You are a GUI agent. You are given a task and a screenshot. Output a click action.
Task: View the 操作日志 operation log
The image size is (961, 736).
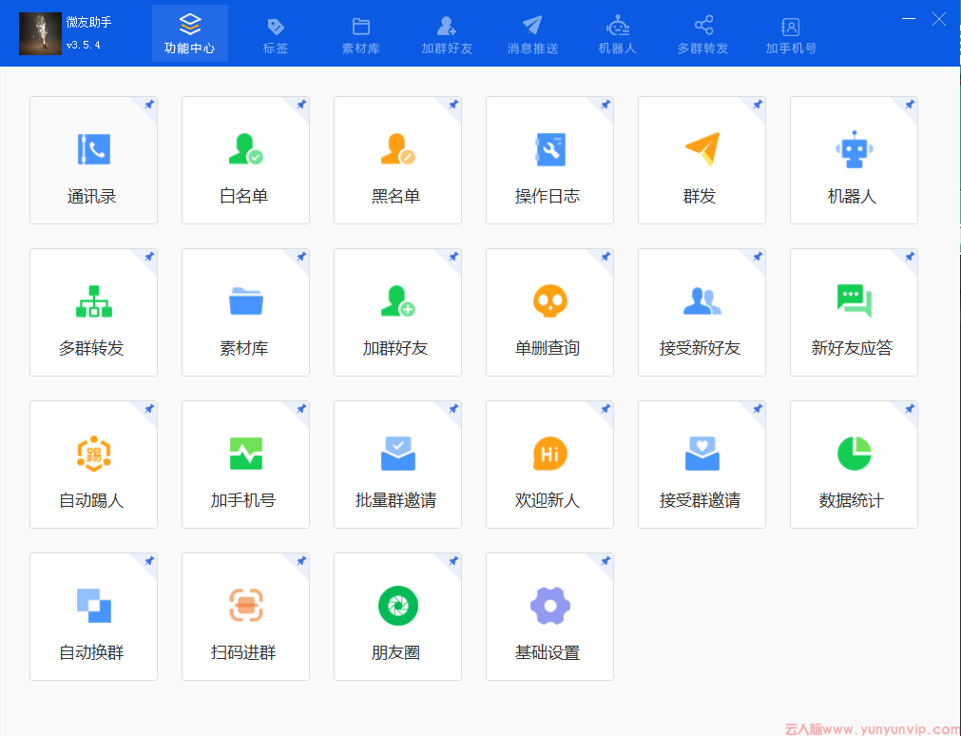(549, 160)
